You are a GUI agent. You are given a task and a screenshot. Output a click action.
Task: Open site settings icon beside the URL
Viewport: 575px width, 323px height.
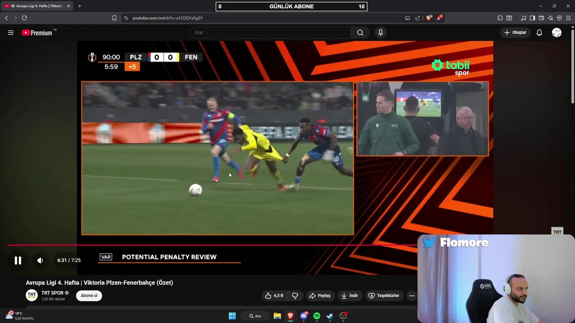[x=126, y=18]
